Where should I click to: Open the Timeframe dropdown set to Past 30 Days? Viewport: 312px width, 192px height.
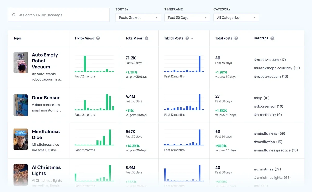pyautogui.click(x=187, y=17)
